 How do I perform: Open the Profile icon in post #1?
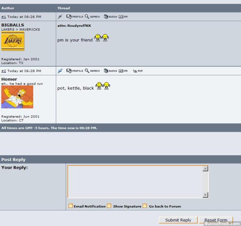tap(75, 17)
